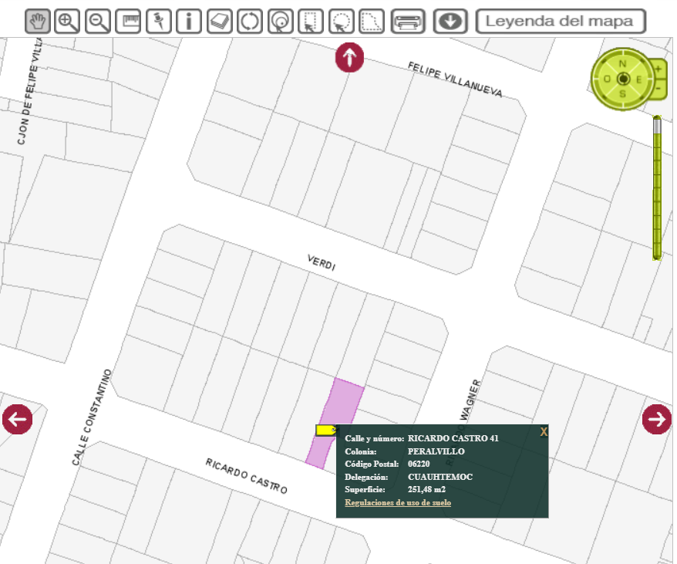Select the ruler measure tool
The image size is (677, 564).
128,21
